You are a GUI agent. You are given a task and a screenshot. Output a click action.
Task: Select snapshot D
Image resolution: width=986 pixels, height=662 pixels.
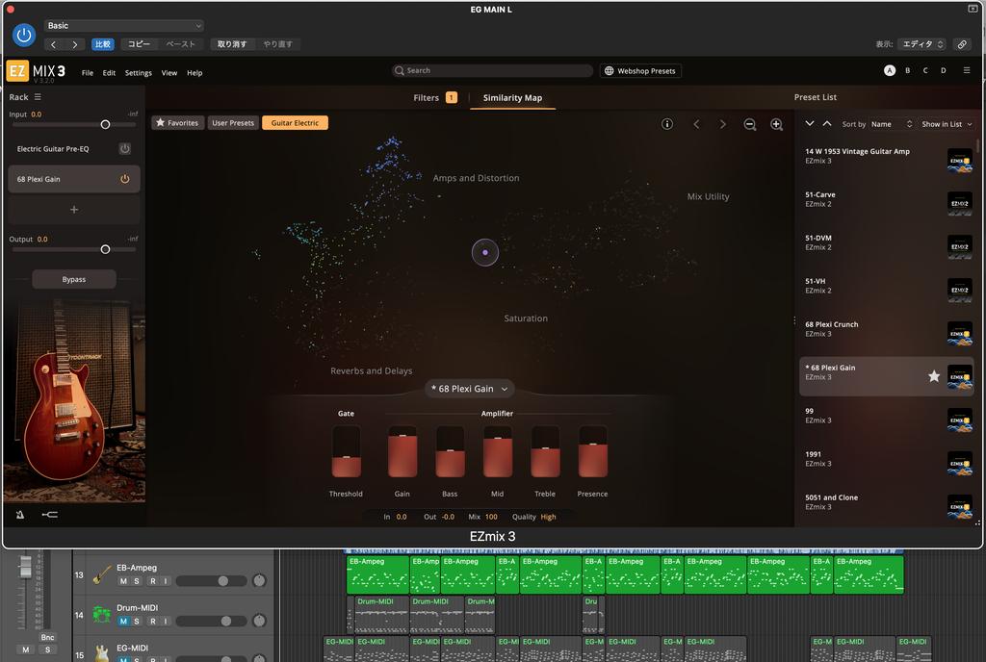(944, 70)
